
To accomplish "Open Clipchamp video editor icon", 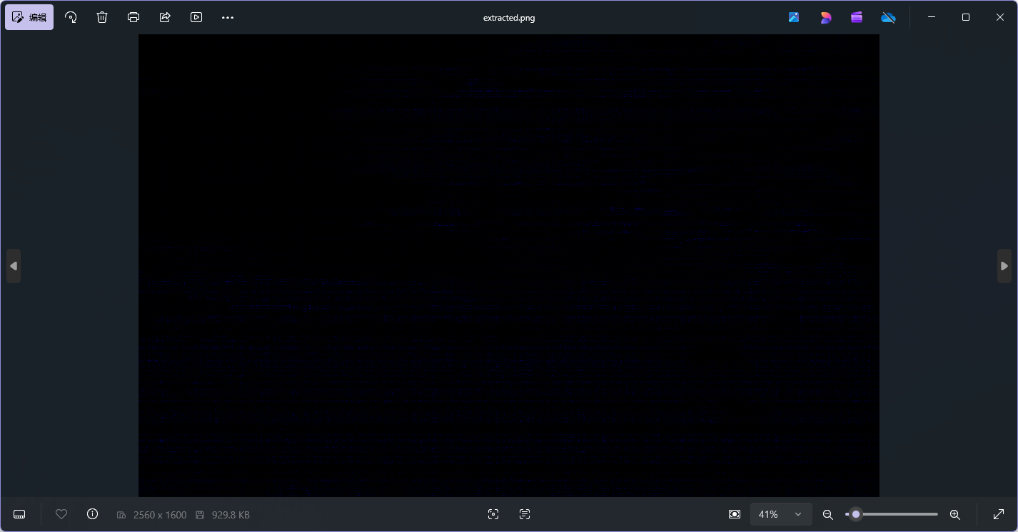I will tap(857, 17).
